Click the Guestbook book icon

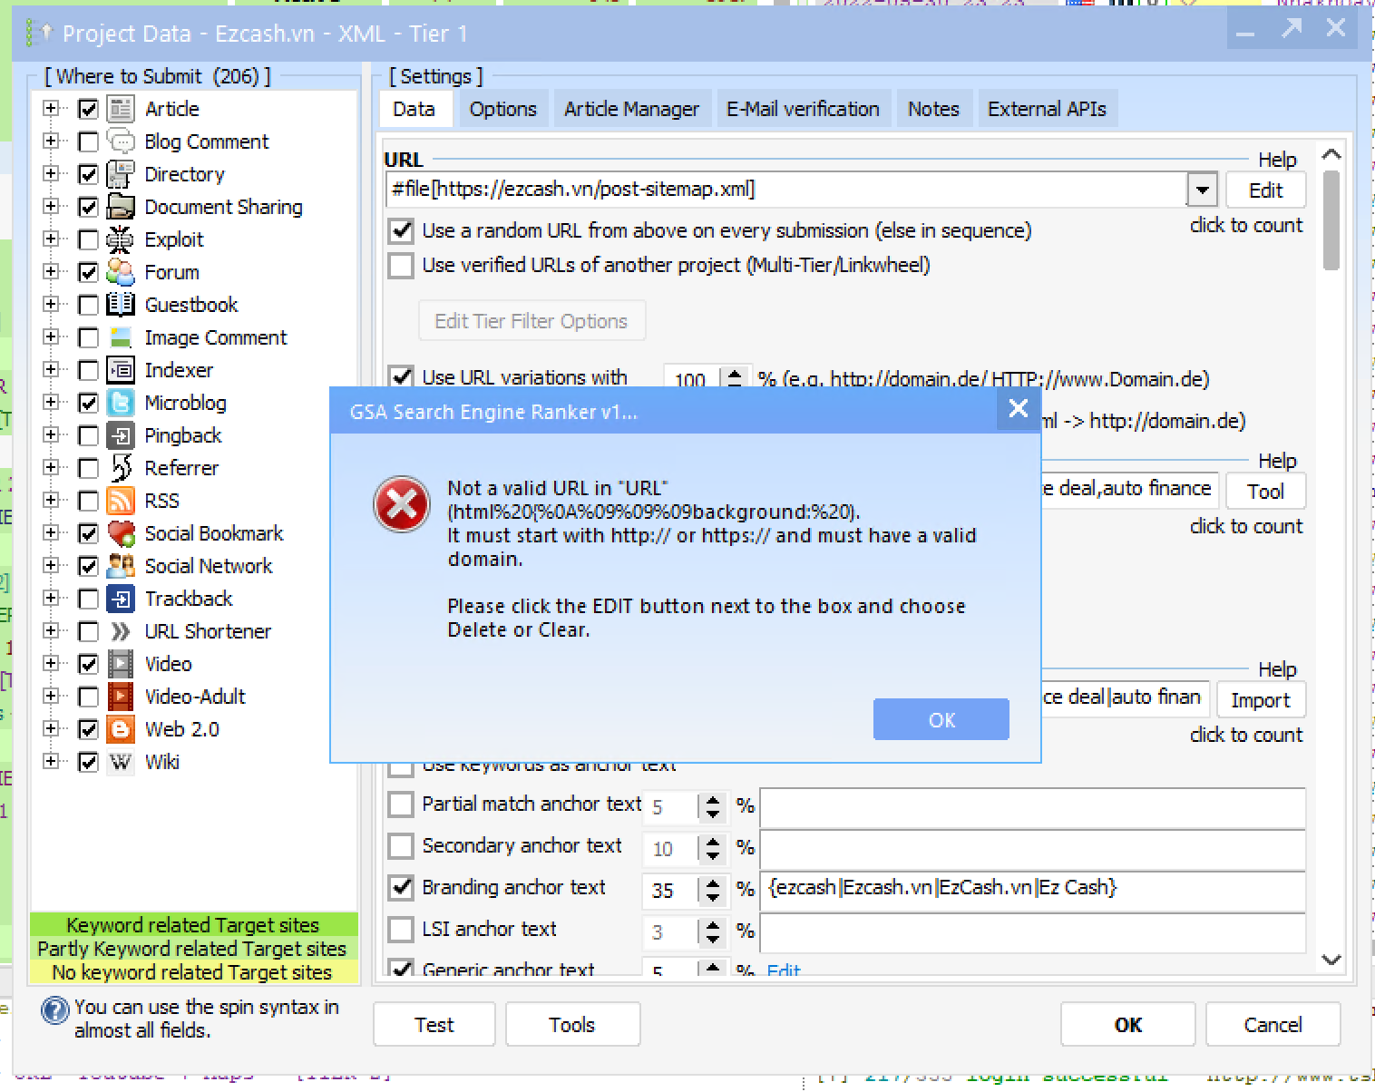click(121, 305)
